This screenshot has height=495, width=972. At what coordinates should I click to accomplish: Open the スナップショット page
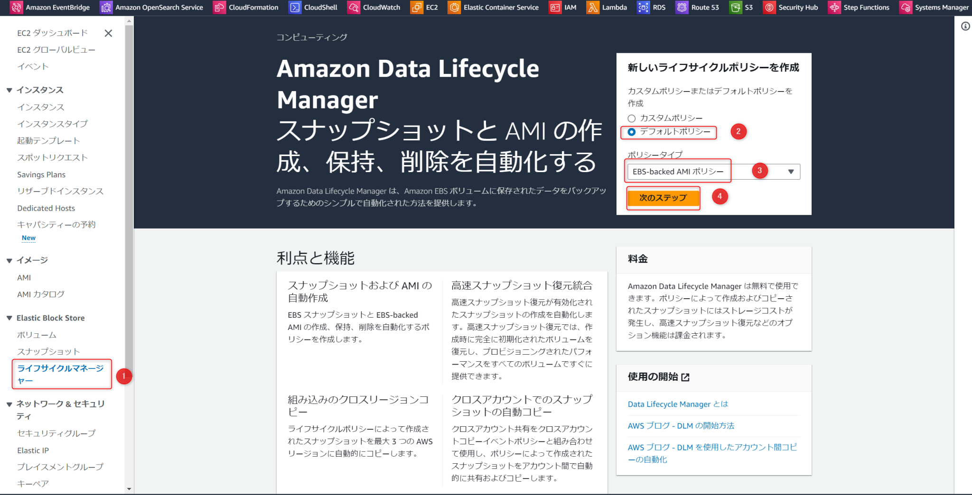[x=48, y=351]
